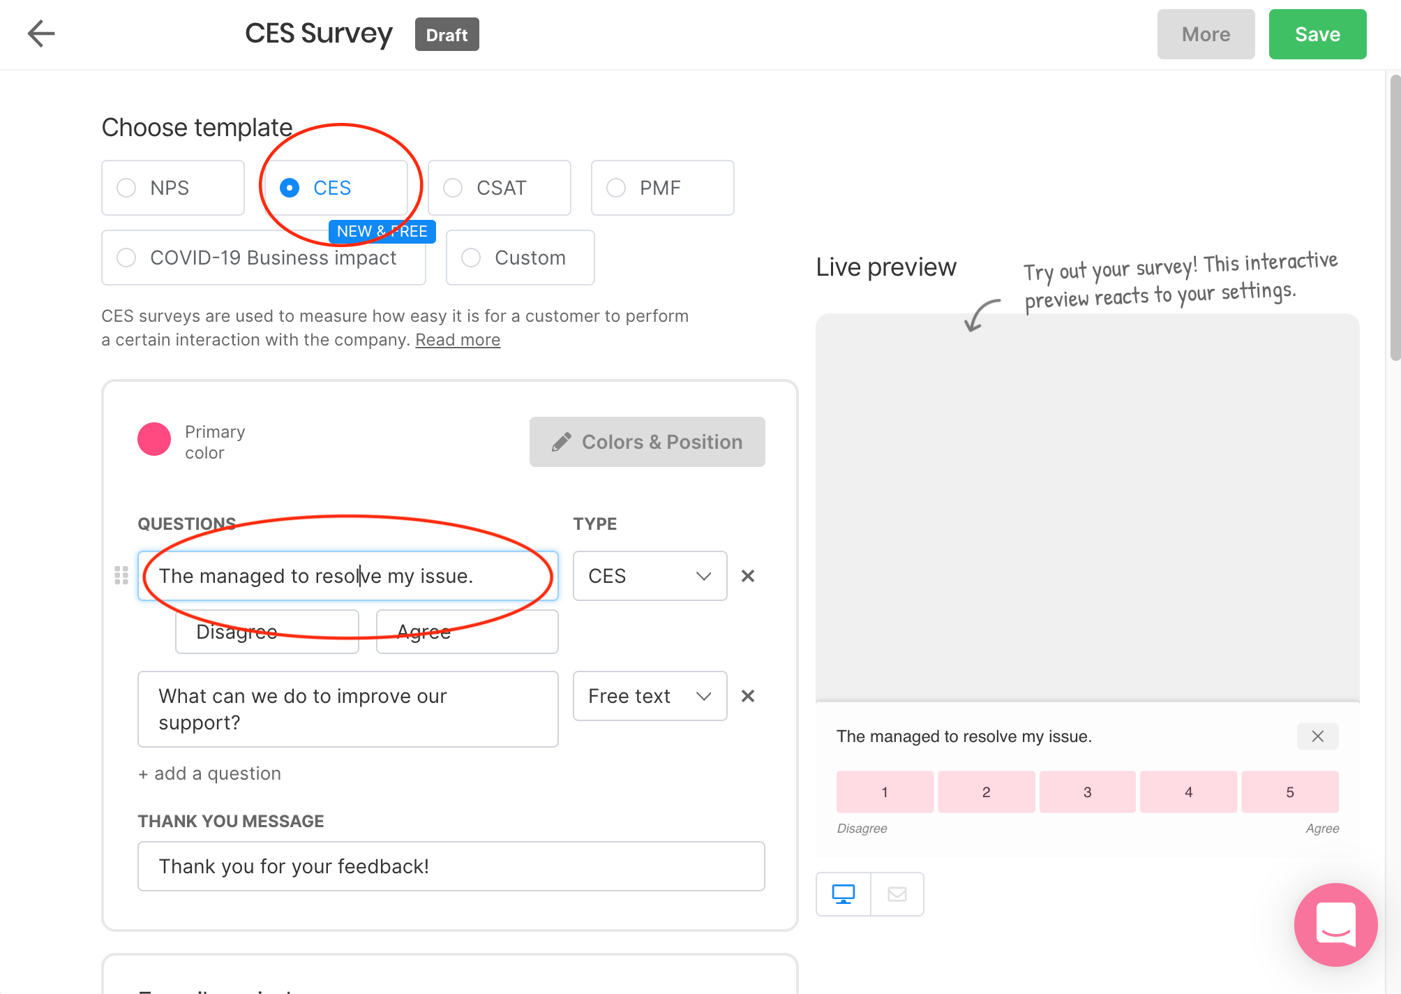This screenshot has width=1401, height=994.
Task: Select the CES template option
Action: [336, 188]
